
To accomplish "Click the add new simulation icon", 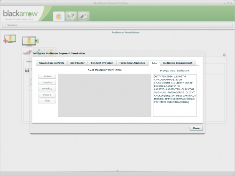I will tap(9, 39).
